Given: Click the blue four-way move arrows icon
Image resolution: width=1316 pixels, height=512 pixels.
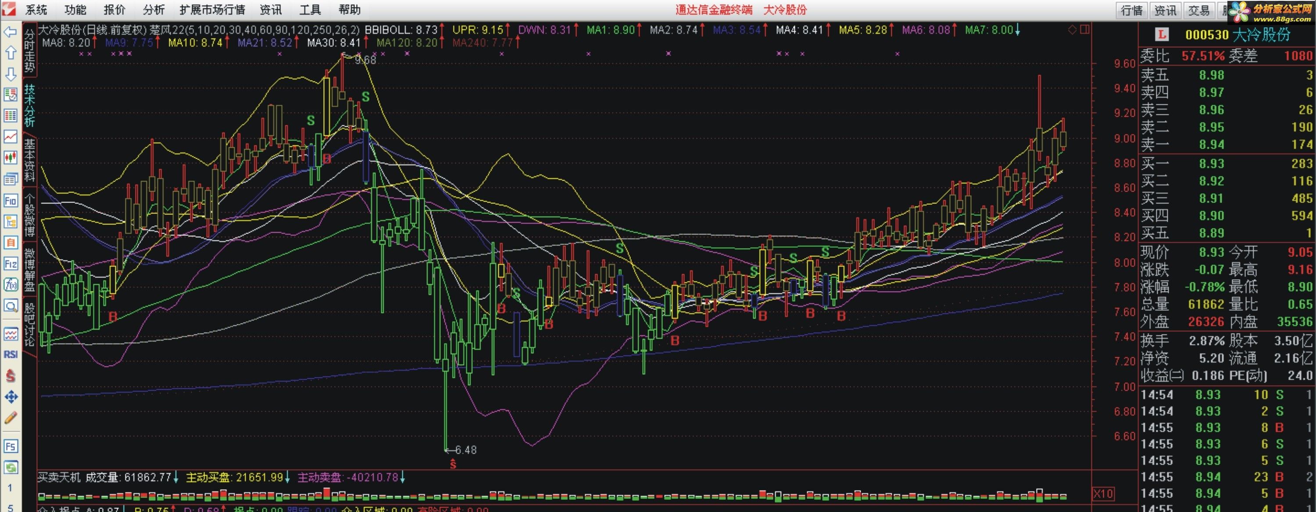Looking at the screenshot, I should [11, 397].
